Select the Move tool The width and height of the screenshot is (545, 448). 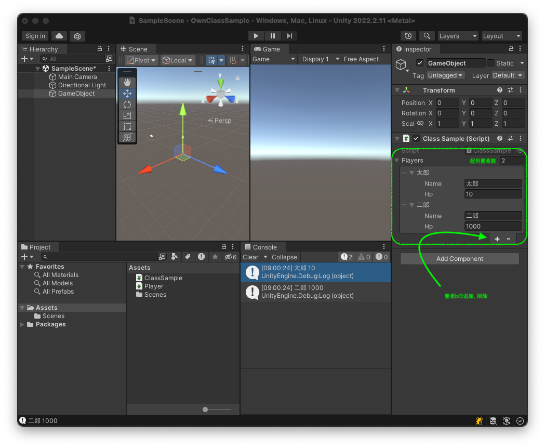[127, 93]
